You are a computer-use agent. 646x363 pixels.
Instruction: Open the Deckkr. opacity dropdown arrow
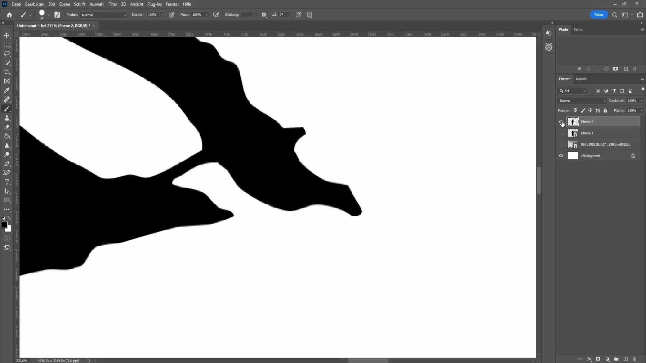point(162,15)
